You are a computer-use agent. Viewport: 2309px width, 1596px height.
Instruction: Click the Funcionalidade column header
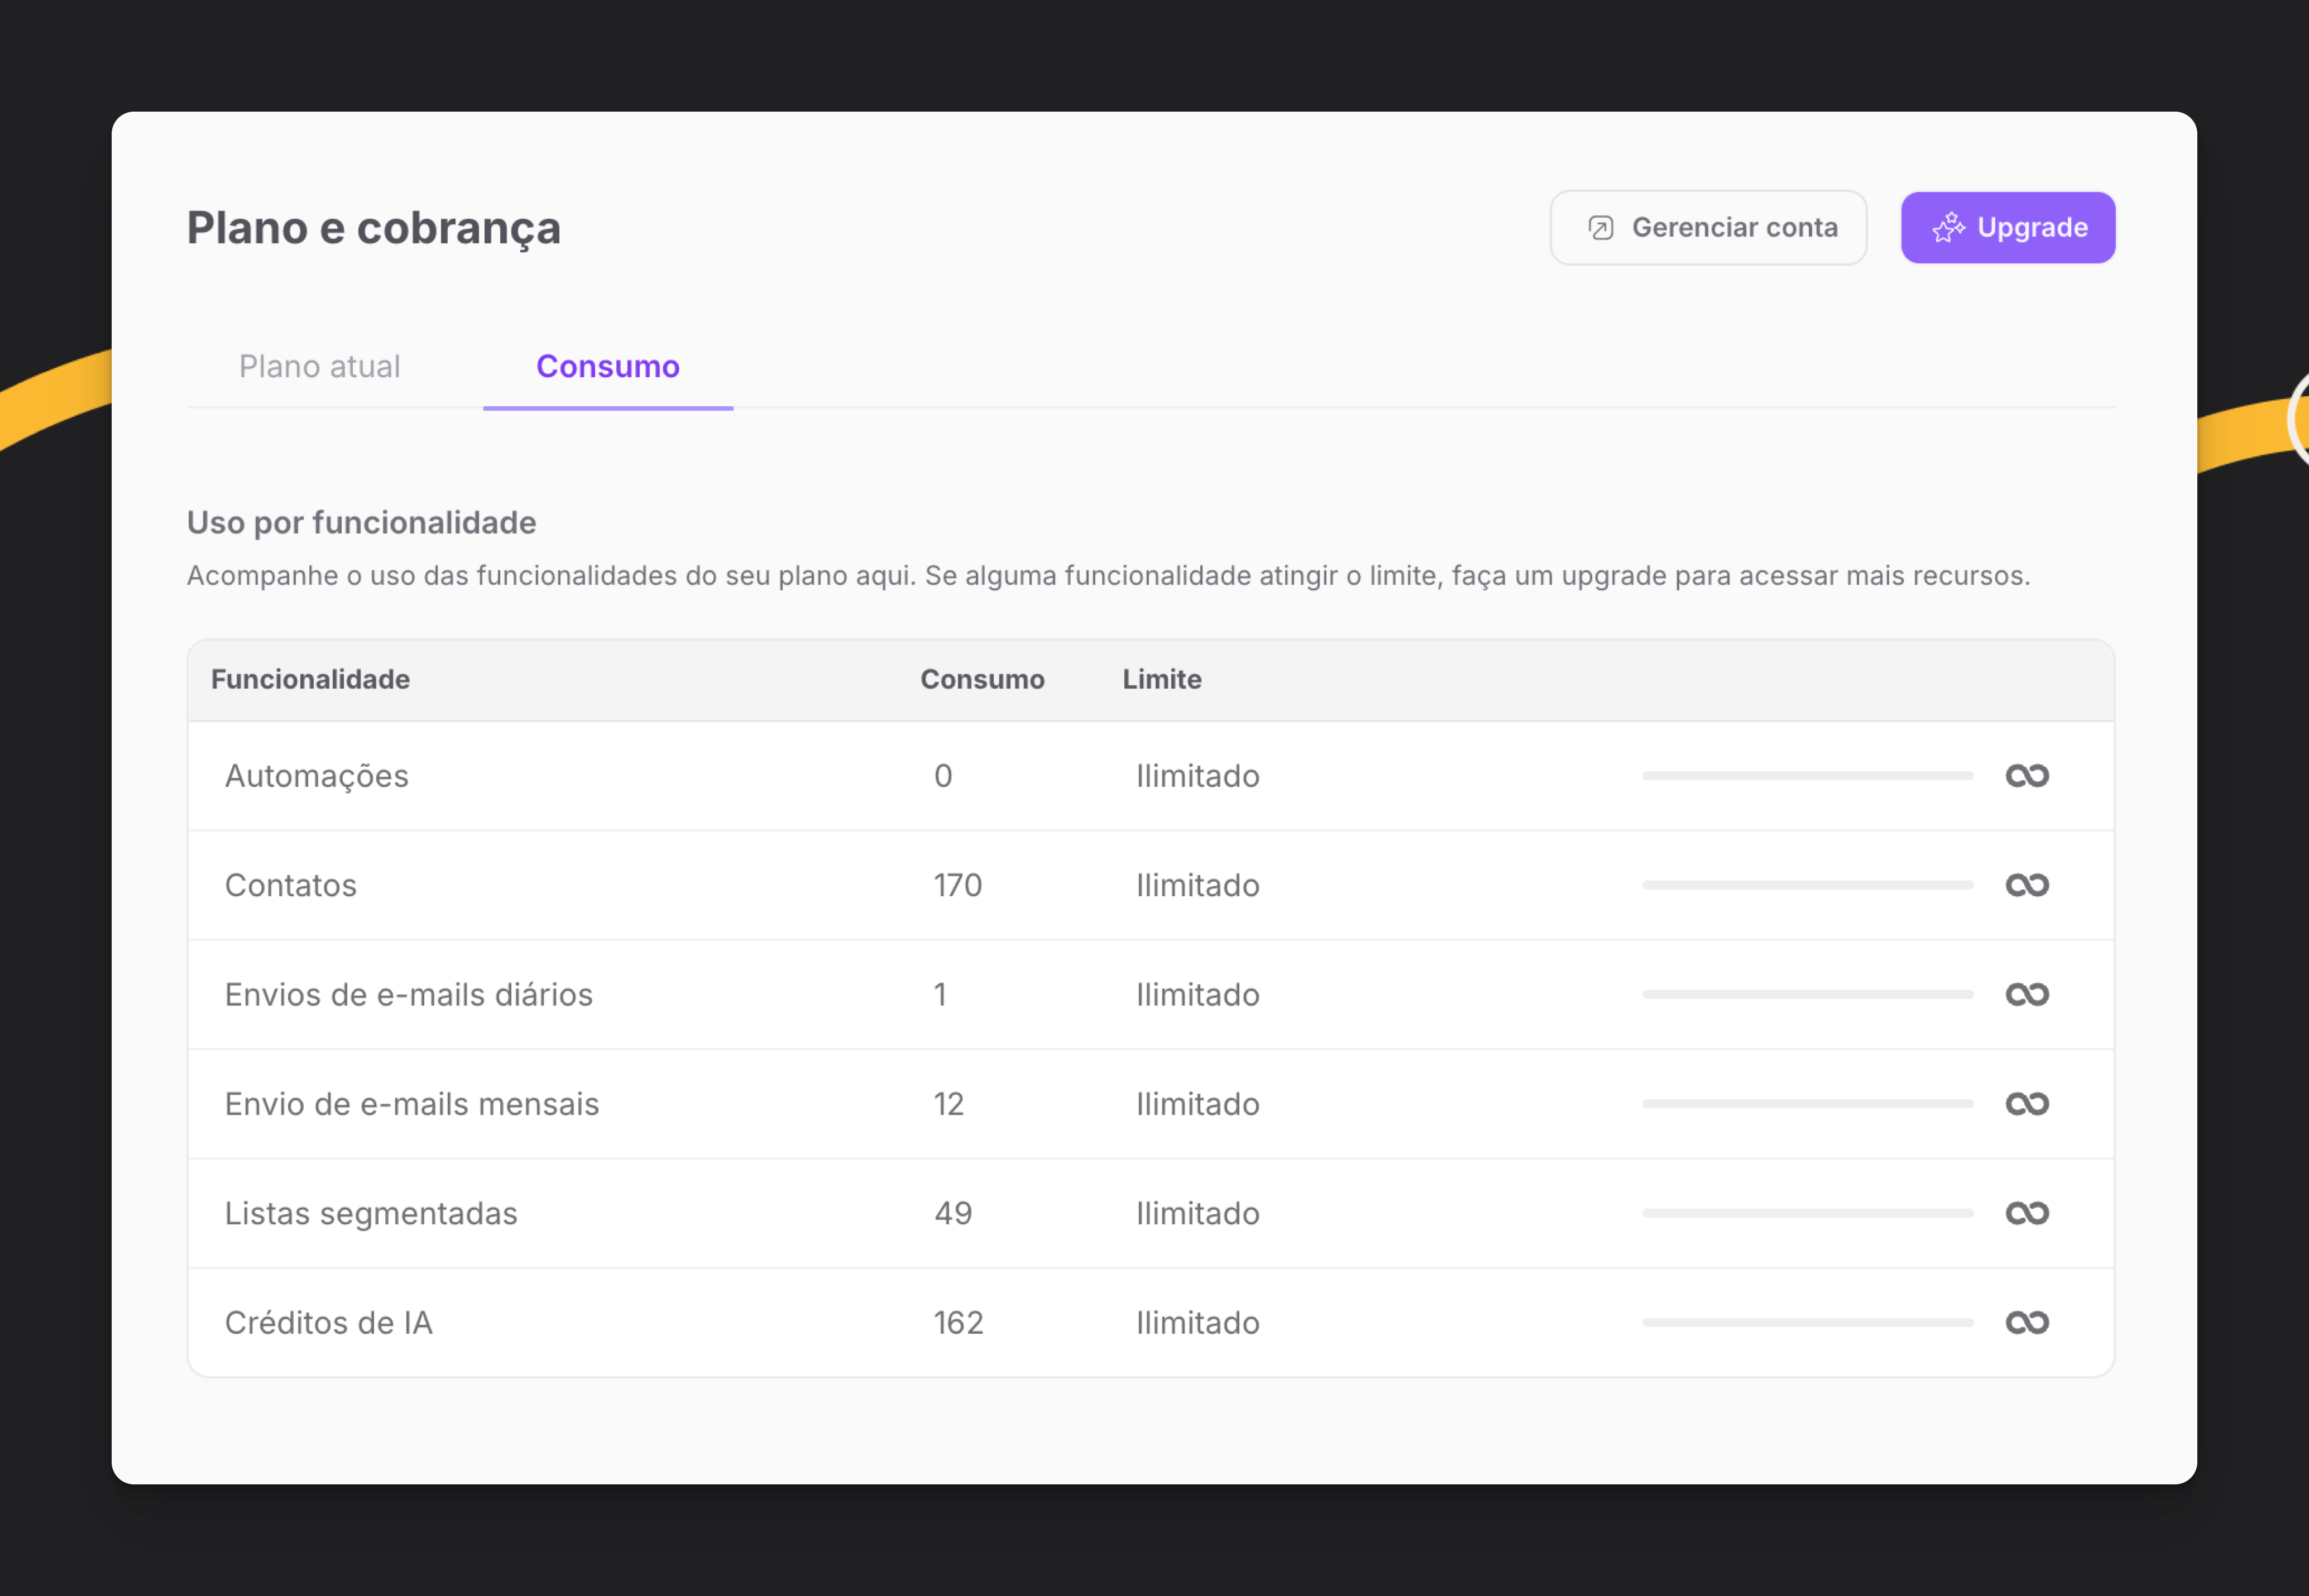pyautogui.click(x=310, y=679)
